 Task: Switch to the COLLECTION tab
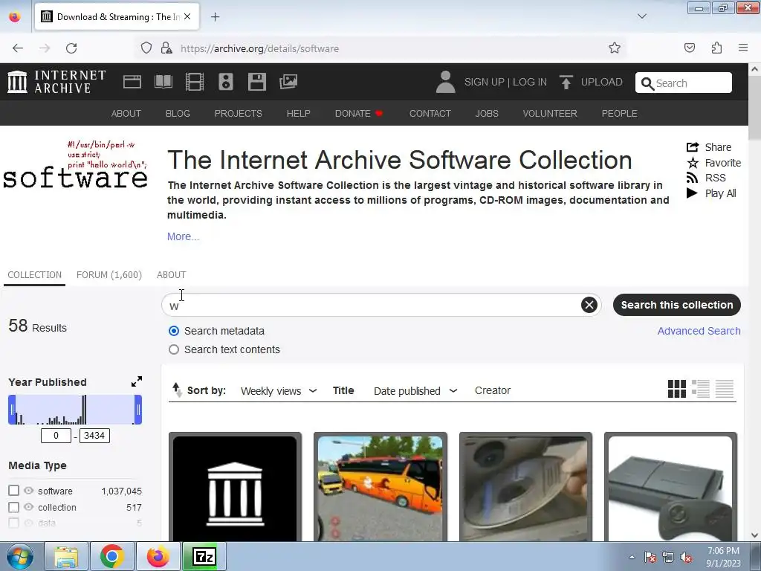34,275
